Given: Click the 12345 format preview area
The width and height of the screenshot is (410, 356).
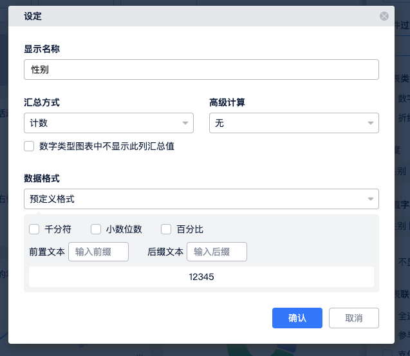Looking at the screenshot, I should click(201, 277).
